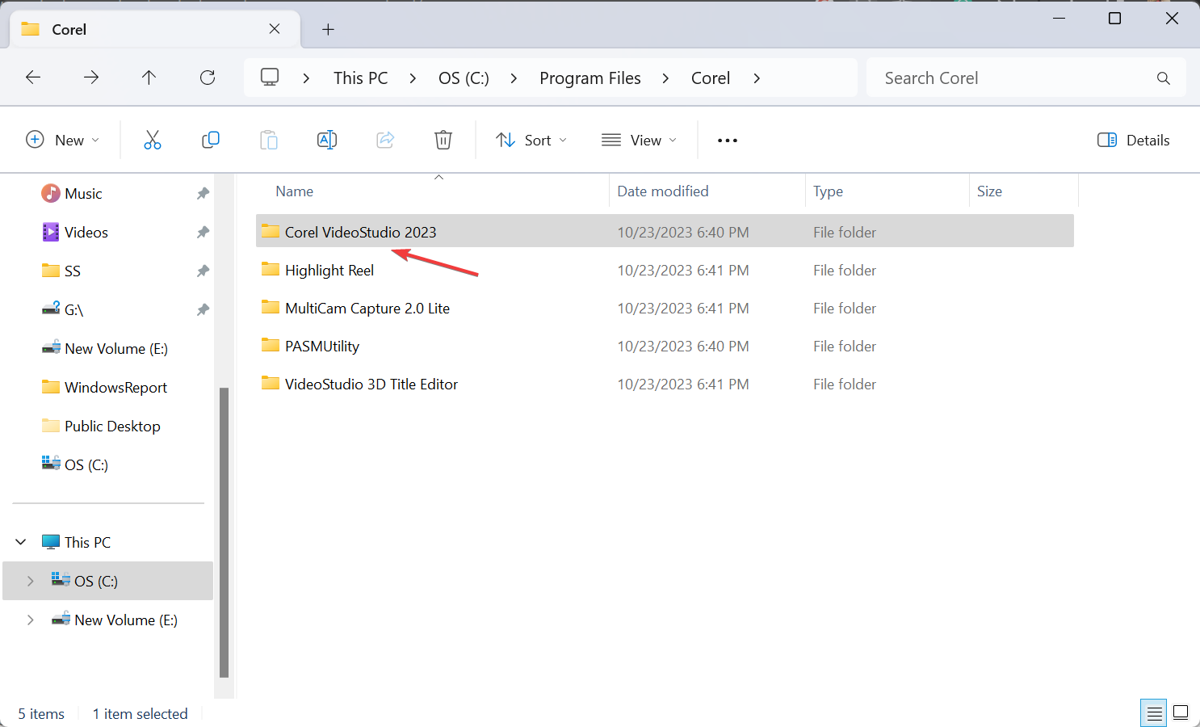Image resolution: width=1200 pixels, height=727 pixels.
Task: Expand OS (C:) in navigation tree
Action: point(31,581)
